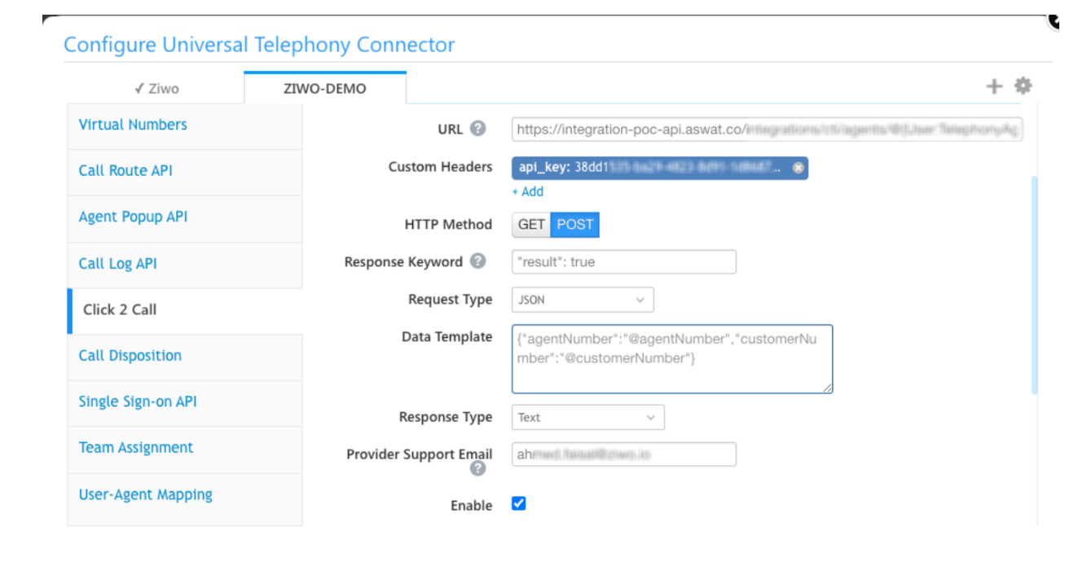Open Call Route API section
This screenshot has height=575, width=1087.
(x=185, y=172)
